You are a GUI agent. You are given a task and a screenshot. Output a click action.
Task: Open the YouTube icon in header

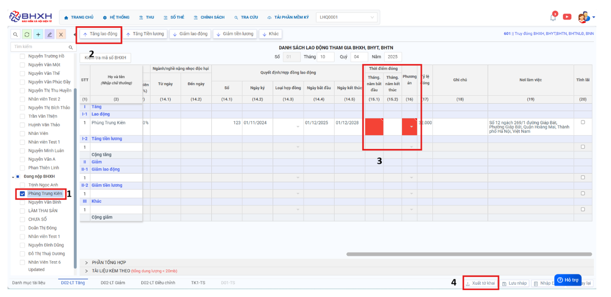[567, 17]
